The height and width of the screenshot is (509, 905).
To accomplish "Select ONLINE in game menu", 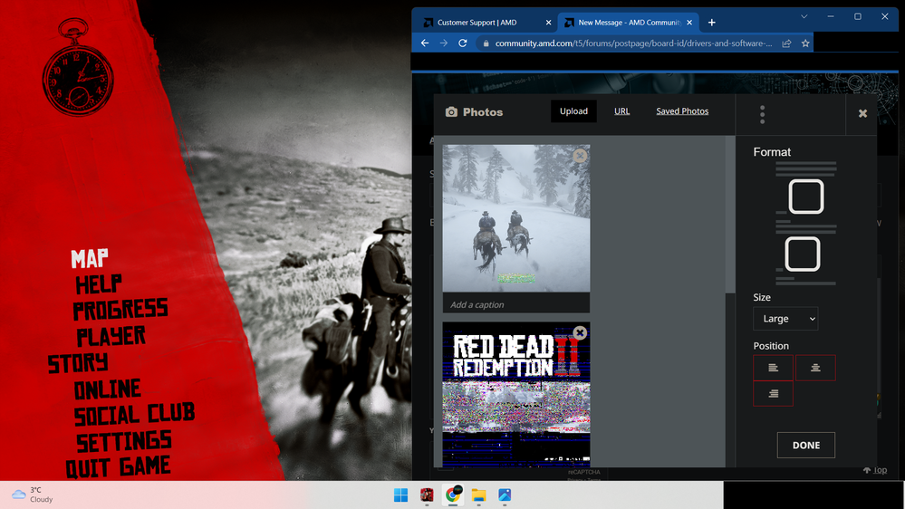I will 108,389.
